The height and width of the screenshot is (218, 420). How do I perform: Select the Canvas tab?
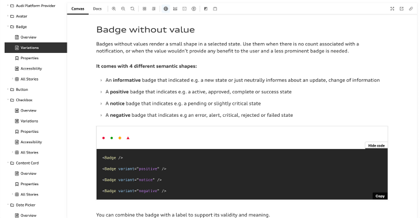point(78,9)
